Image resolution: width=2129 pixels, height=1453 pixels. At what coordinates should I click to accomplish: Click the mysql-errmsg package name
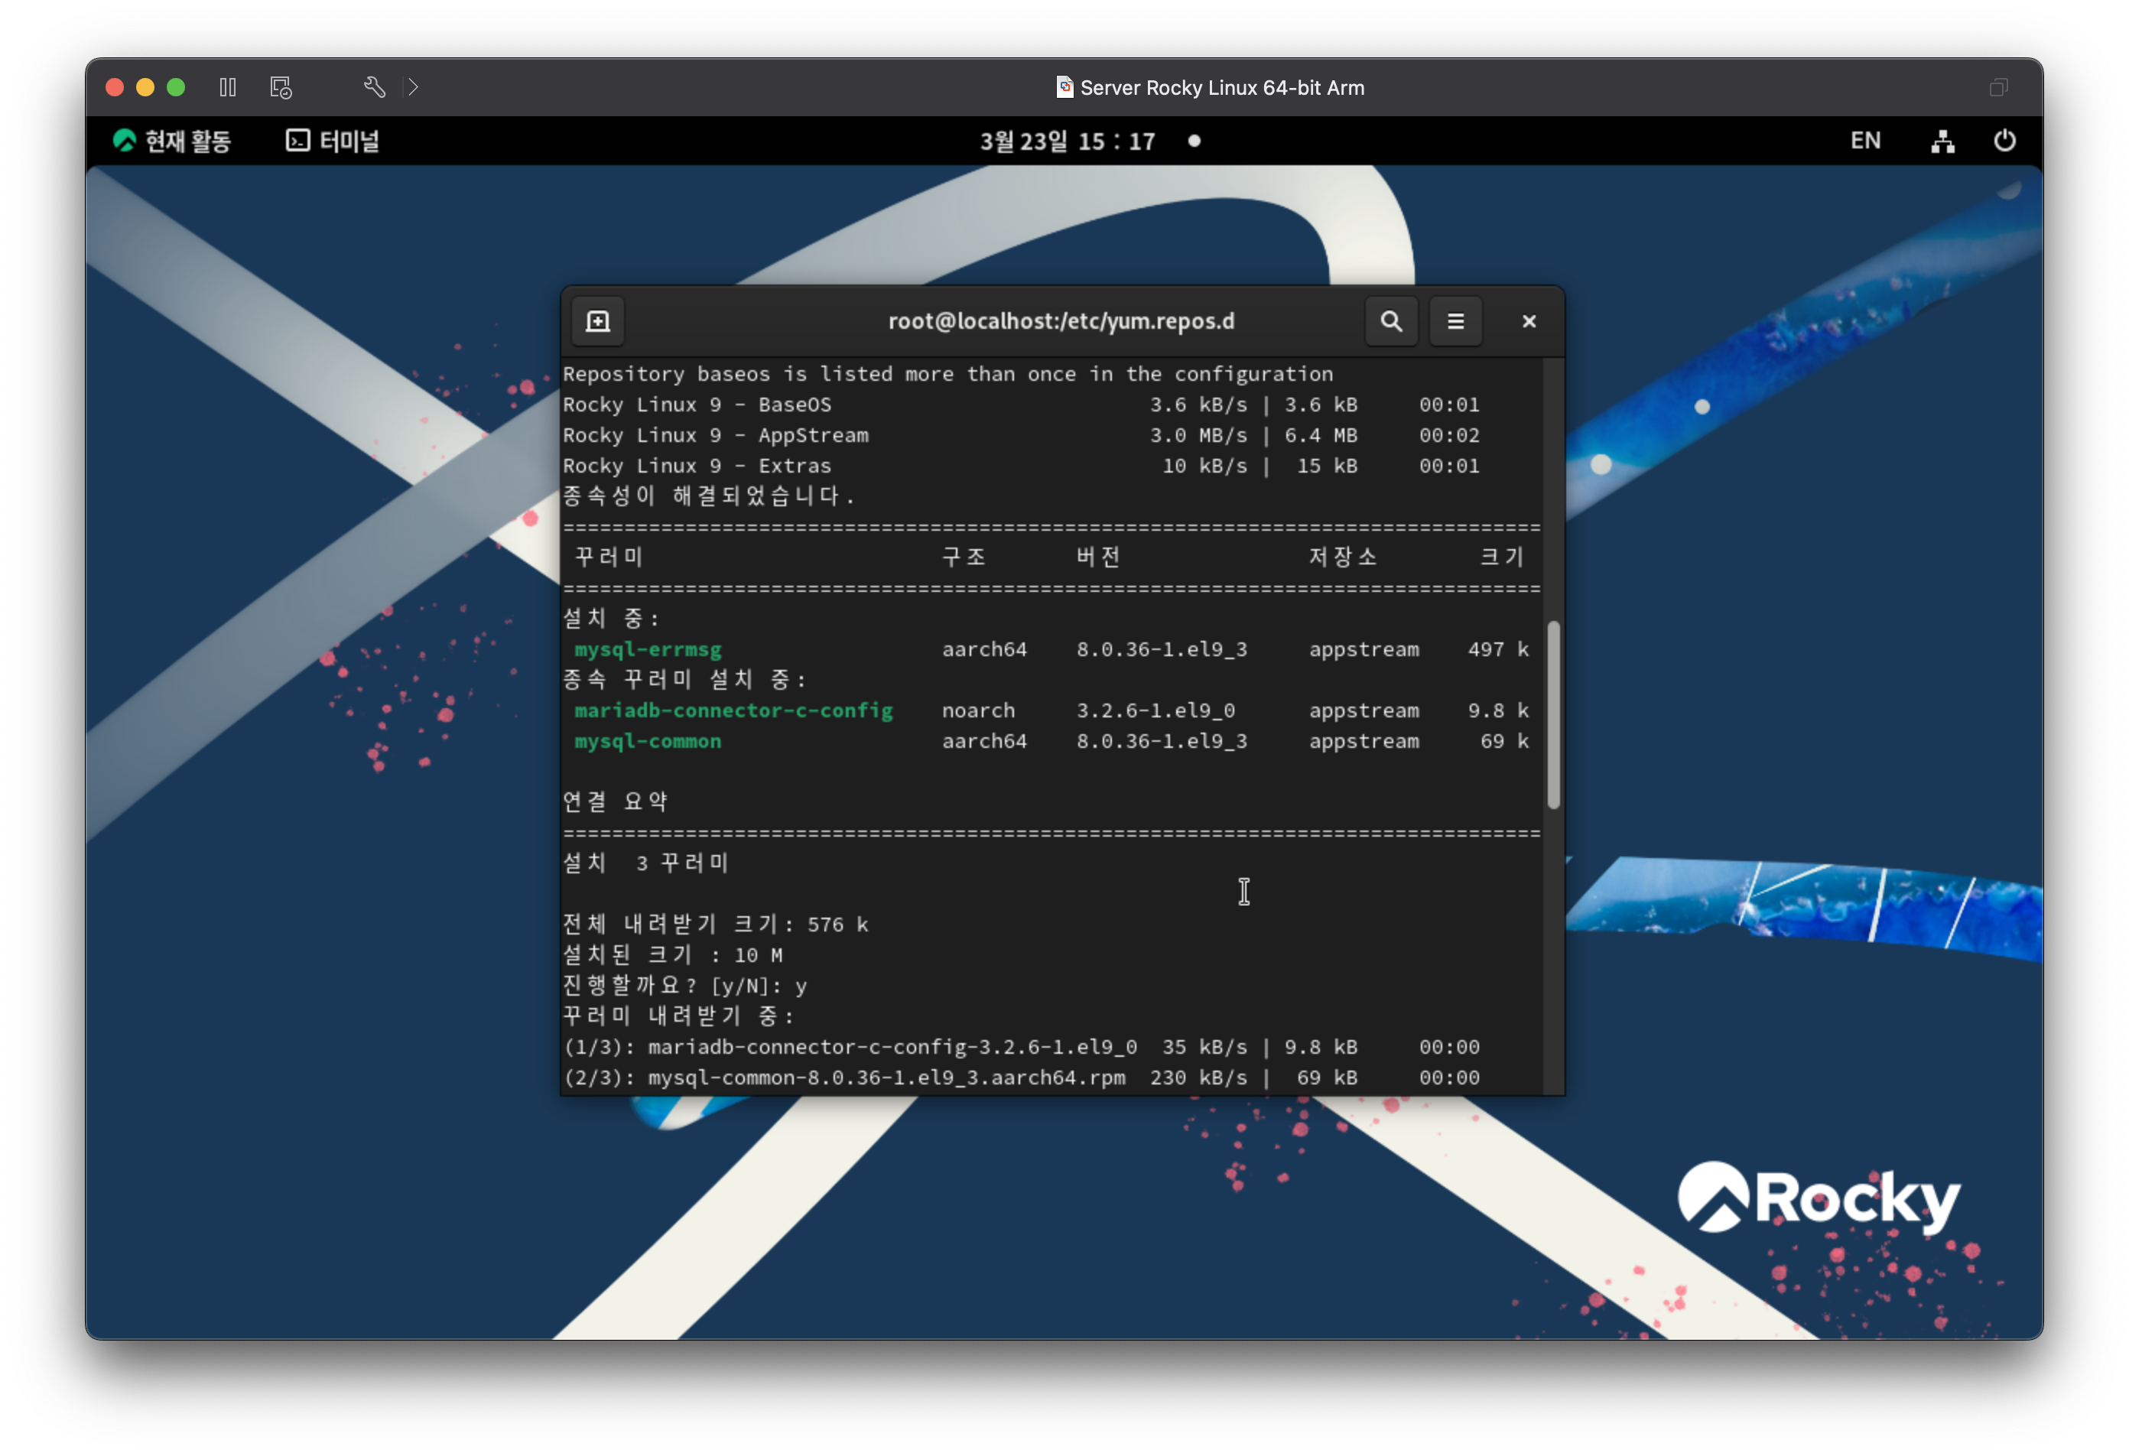click(x=648, y=649)
